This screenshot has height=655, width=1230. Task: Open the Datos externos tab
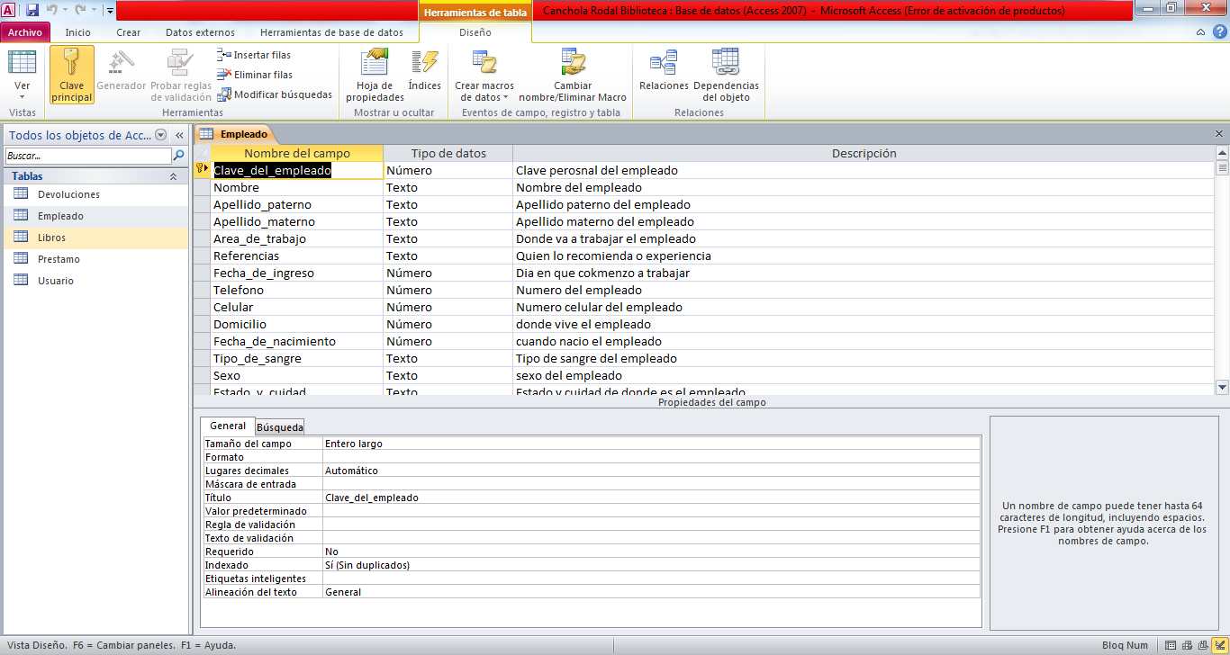(x=200, y=32)
